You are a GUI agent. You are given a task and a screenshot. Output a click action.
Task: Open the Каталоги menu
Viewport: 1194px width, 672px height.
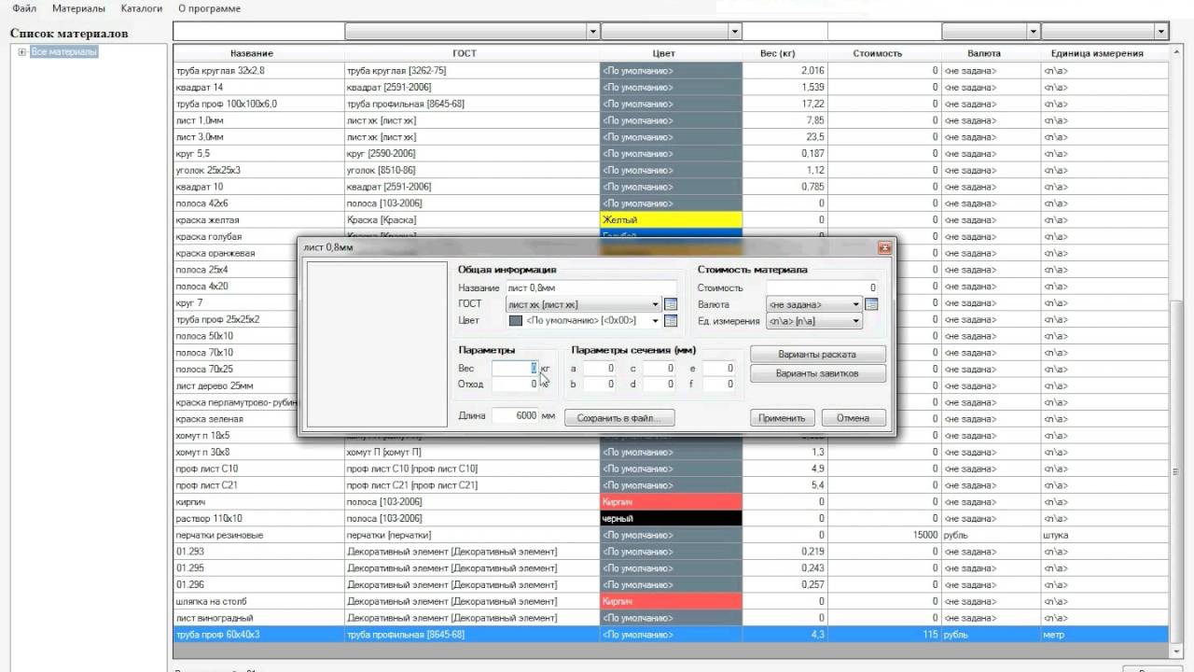142,8
